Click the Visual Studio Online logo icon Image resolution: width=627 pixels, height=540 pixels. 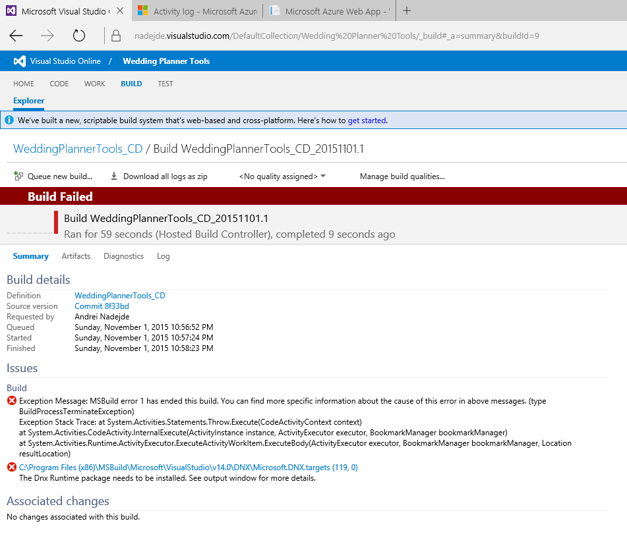tap(20, 61)
